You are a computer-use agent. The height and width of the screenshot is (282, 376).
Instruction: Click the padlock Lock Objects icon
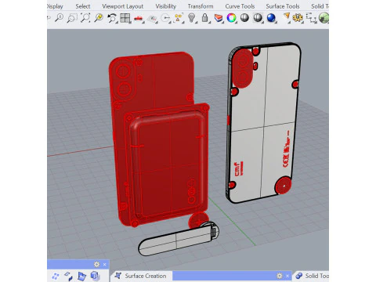pos(205,18)
